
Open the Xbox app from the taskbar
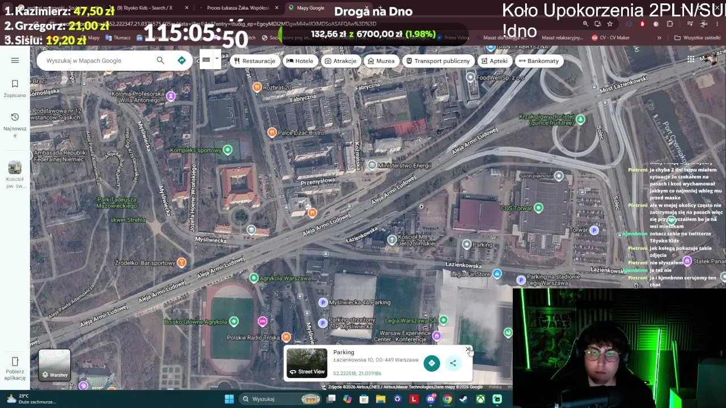click(480, 399)
